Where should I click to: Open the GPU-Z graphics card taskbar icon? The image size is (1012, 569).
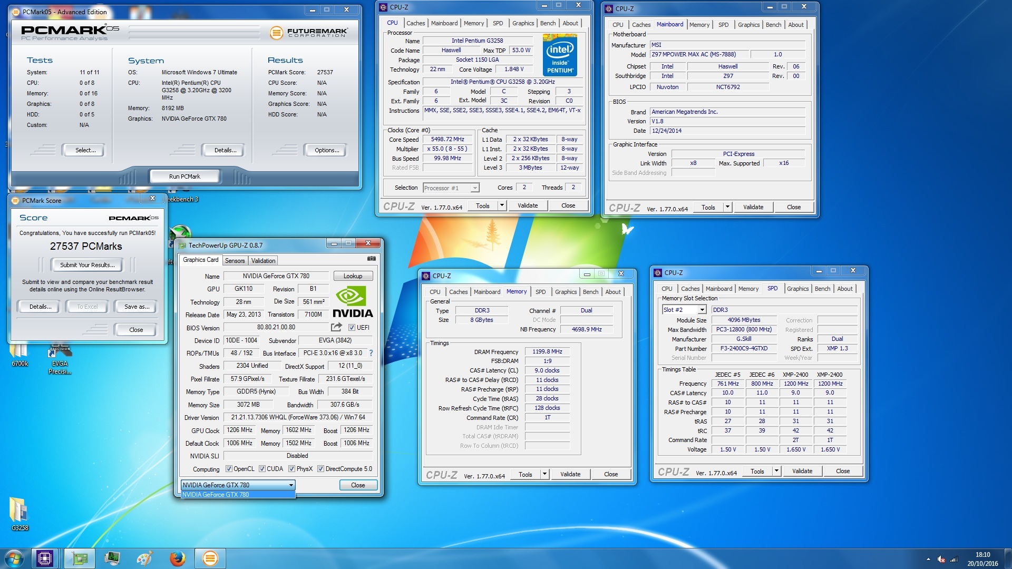point(80,558)
